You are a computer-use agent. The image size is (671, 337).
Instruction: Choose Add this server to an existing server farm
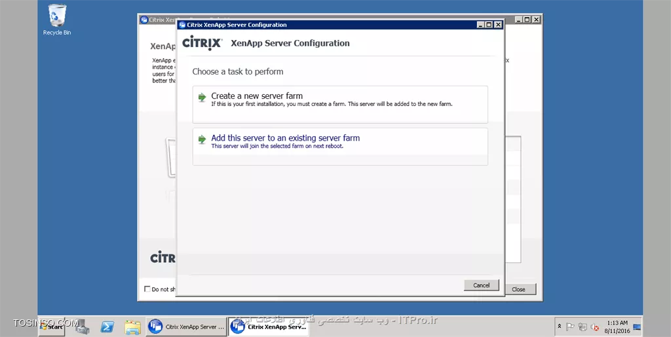(x=340, y=147)
